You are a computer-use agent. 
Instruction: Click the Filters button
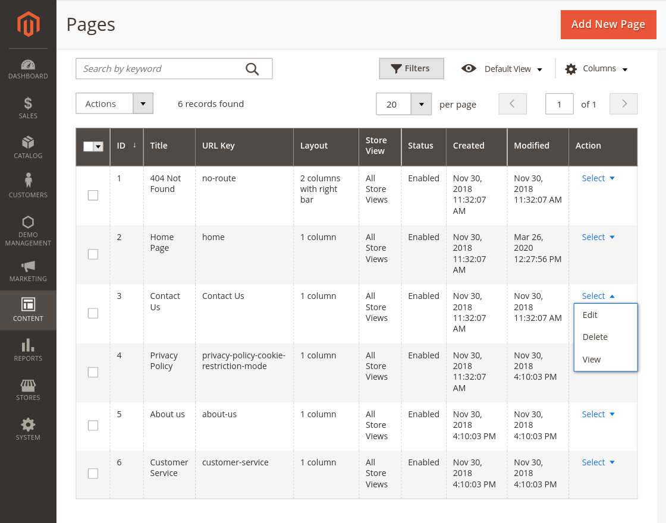point(411,68)
